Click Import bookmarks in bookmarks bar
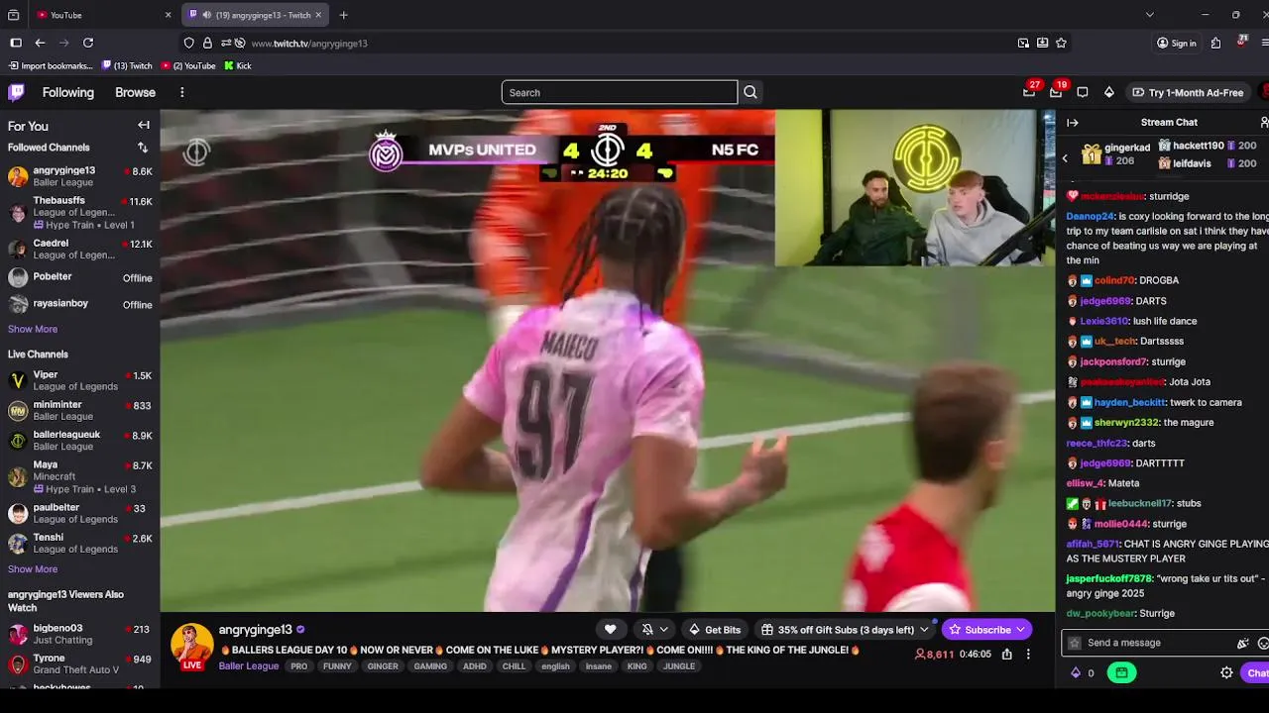The image size is (1269, 713). (x=50, y=66)
